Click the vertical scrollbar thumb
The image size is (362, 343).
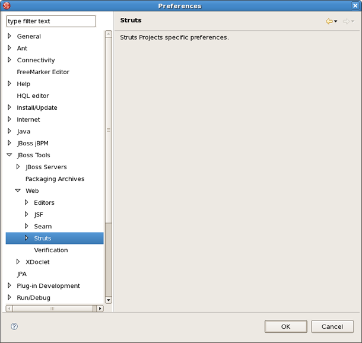click(x=108, y=130)
